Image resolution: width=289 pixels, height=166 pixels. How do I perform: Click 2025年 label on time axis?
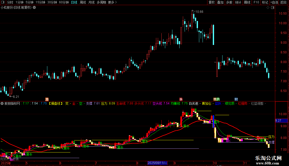6,163
